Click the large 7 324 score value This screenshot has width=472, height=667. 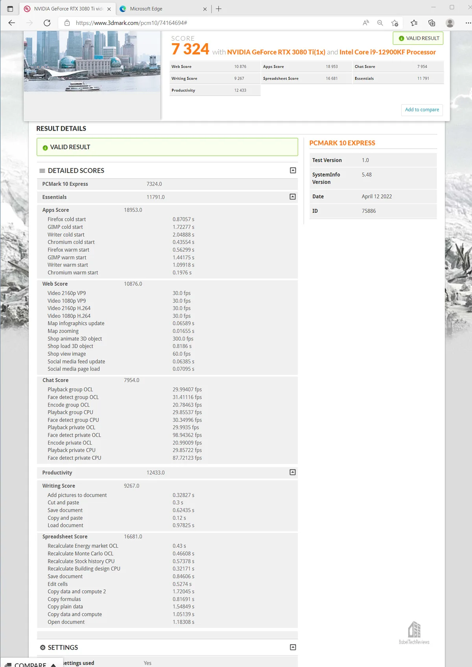click(x=190, y=49)
